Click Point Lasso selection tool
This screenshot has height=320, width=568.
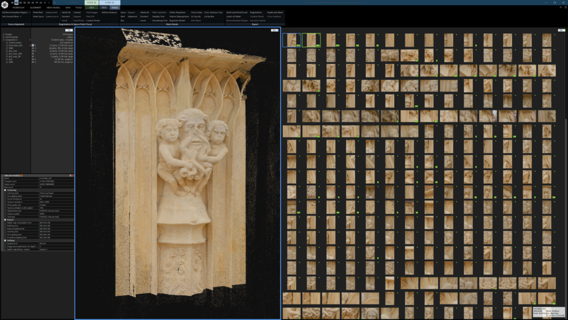pyautogui.click(x=38, y=16)
